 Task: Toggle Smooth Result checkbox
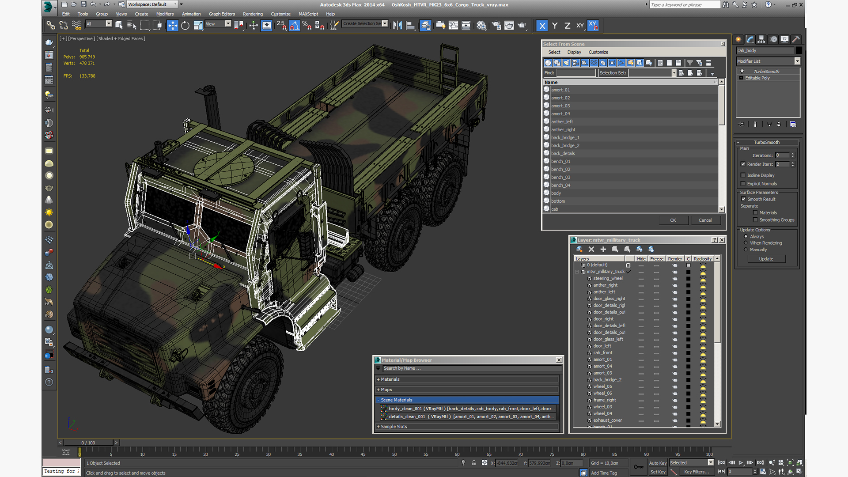coord(743,199)
